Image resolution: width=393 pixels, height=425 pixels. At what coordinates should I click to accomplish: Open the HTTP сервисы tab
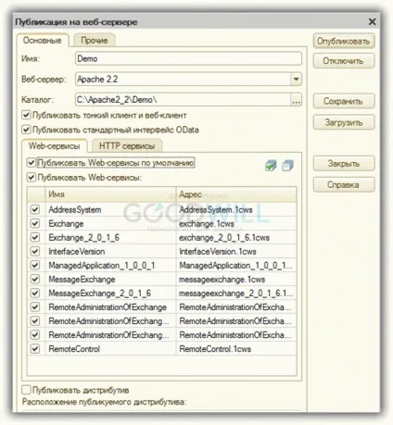[x=127, y=145]
